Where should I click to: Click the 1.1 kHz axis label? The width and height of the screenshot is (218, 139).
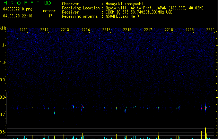(3, 45)
